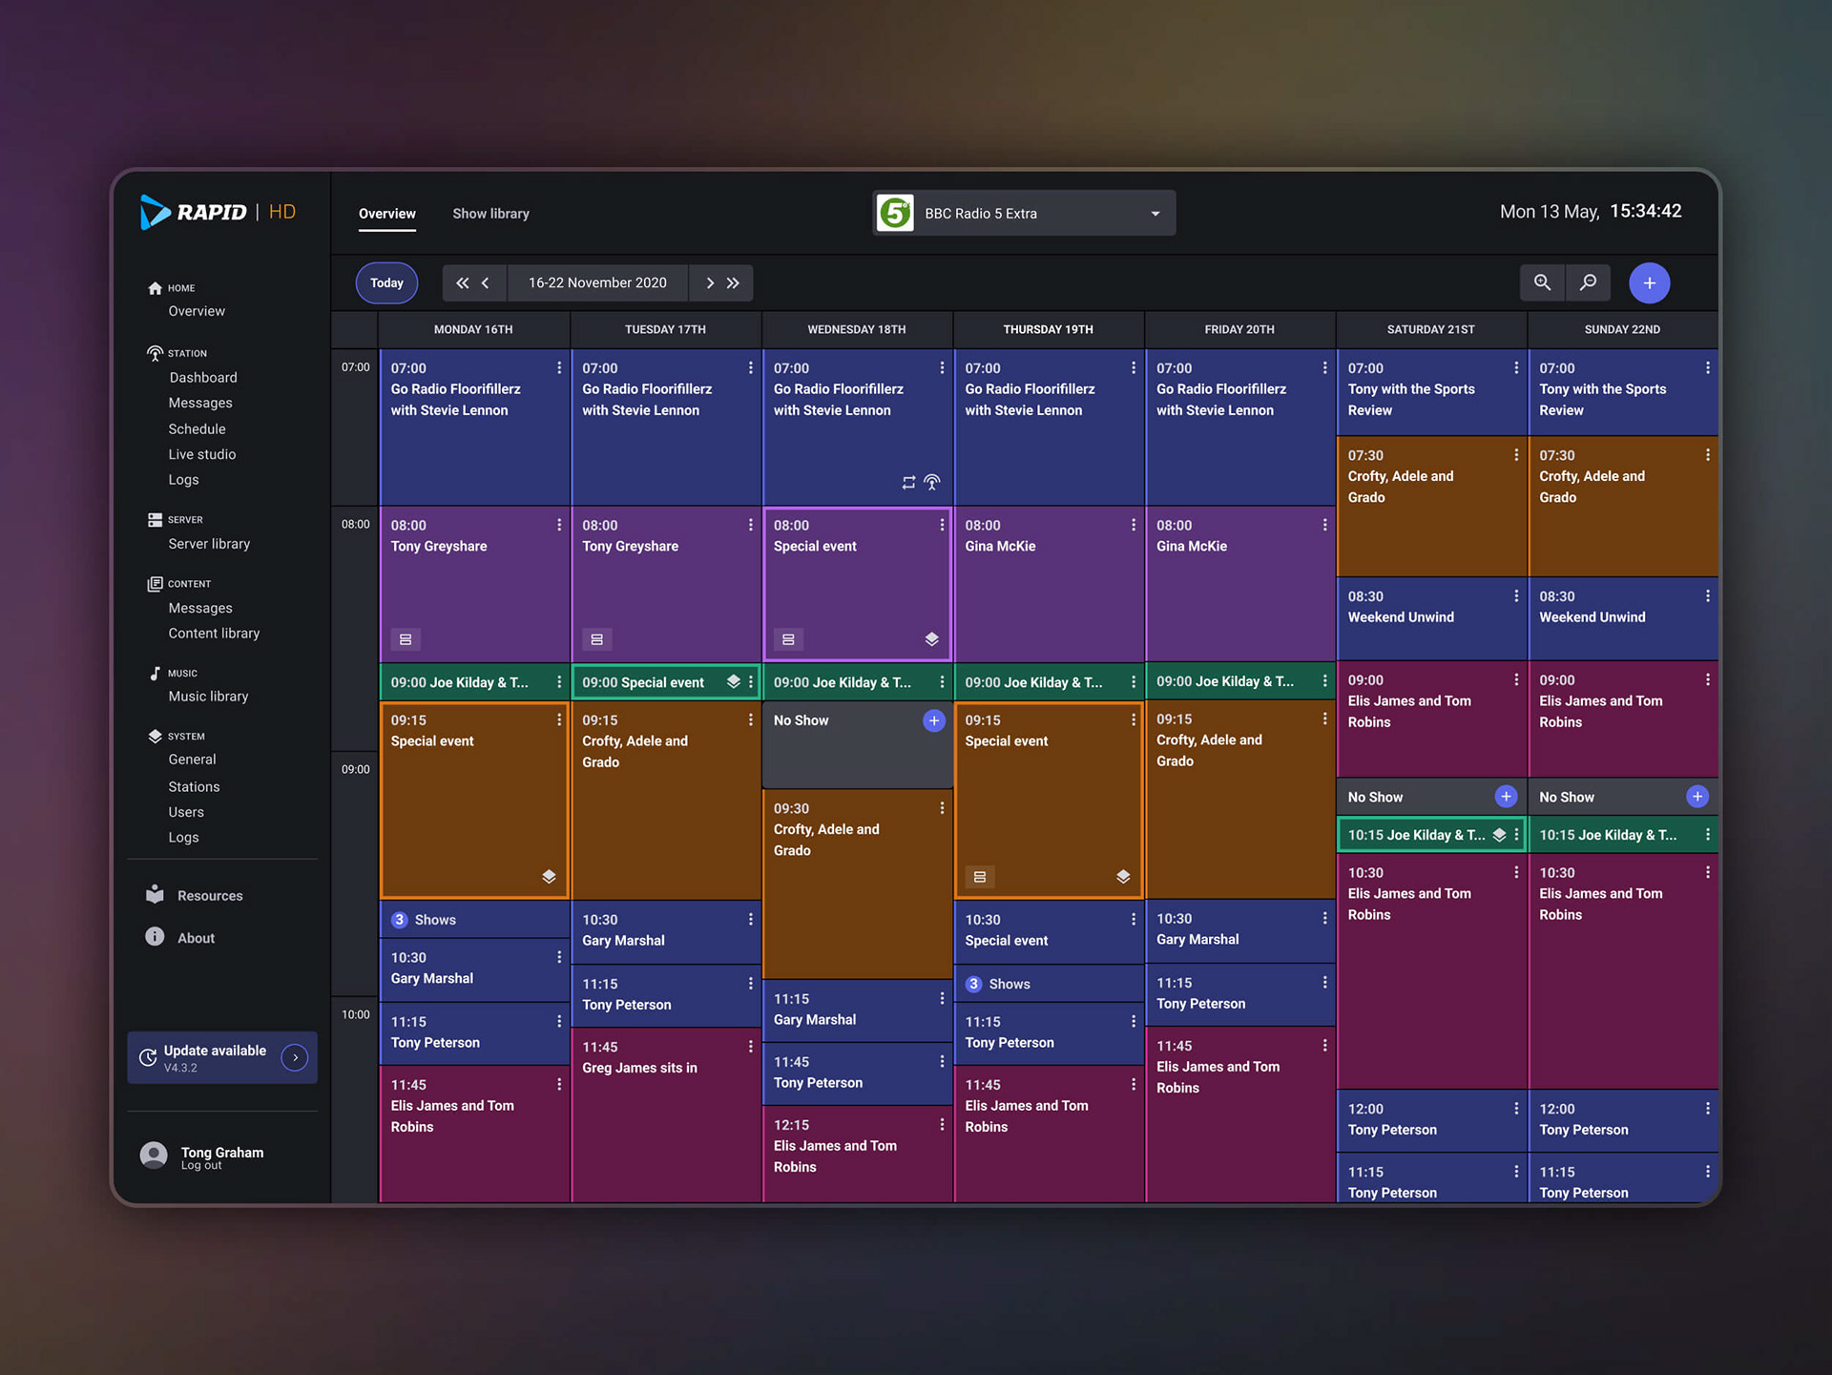The image size is (1832, 1375).
Task: Select Sunday 07:00 Tony with the Sports Review
Action: [1622, 392]
